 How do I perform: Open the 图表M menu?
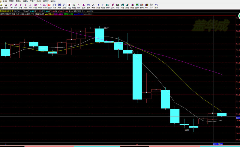[18, 1]
